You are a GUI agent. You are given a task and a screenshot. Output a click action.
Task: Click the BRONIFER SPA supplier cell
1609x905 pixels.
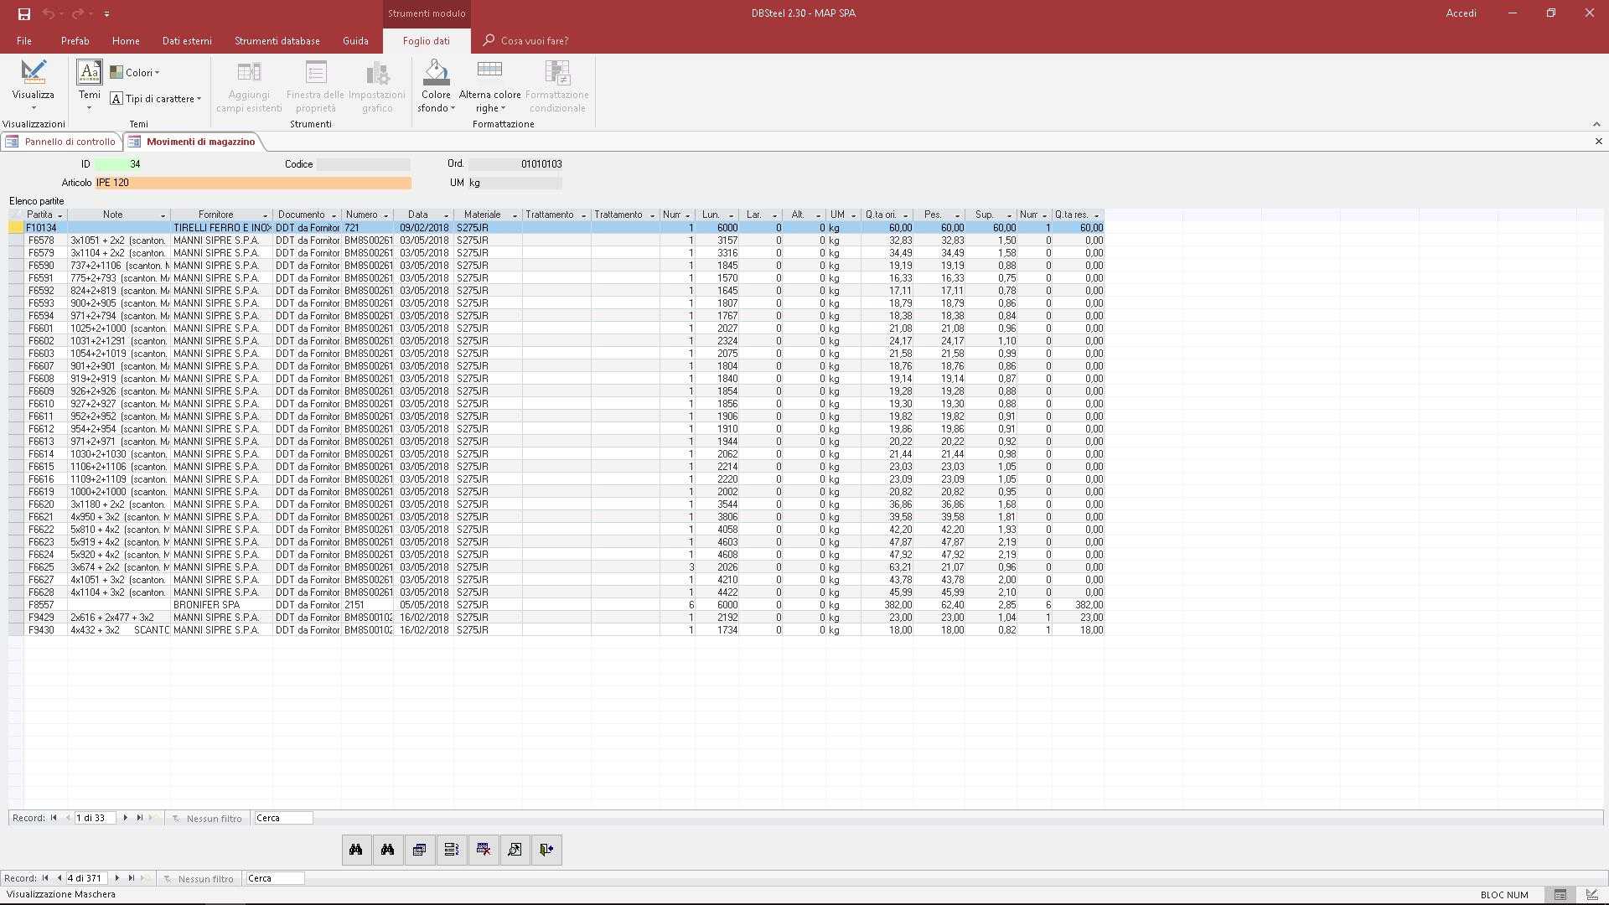click(222, 605)
